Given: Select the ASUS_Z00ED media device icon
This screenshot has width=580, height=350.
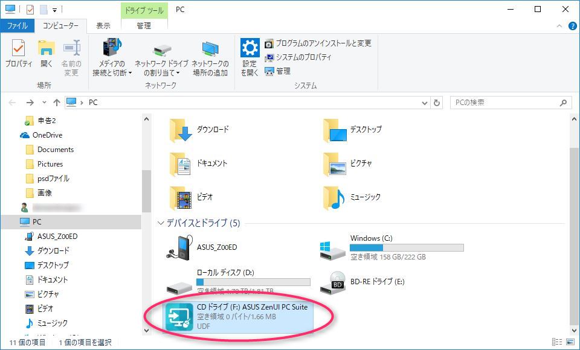Looking at the screenshot, I should tap(180, 247).
